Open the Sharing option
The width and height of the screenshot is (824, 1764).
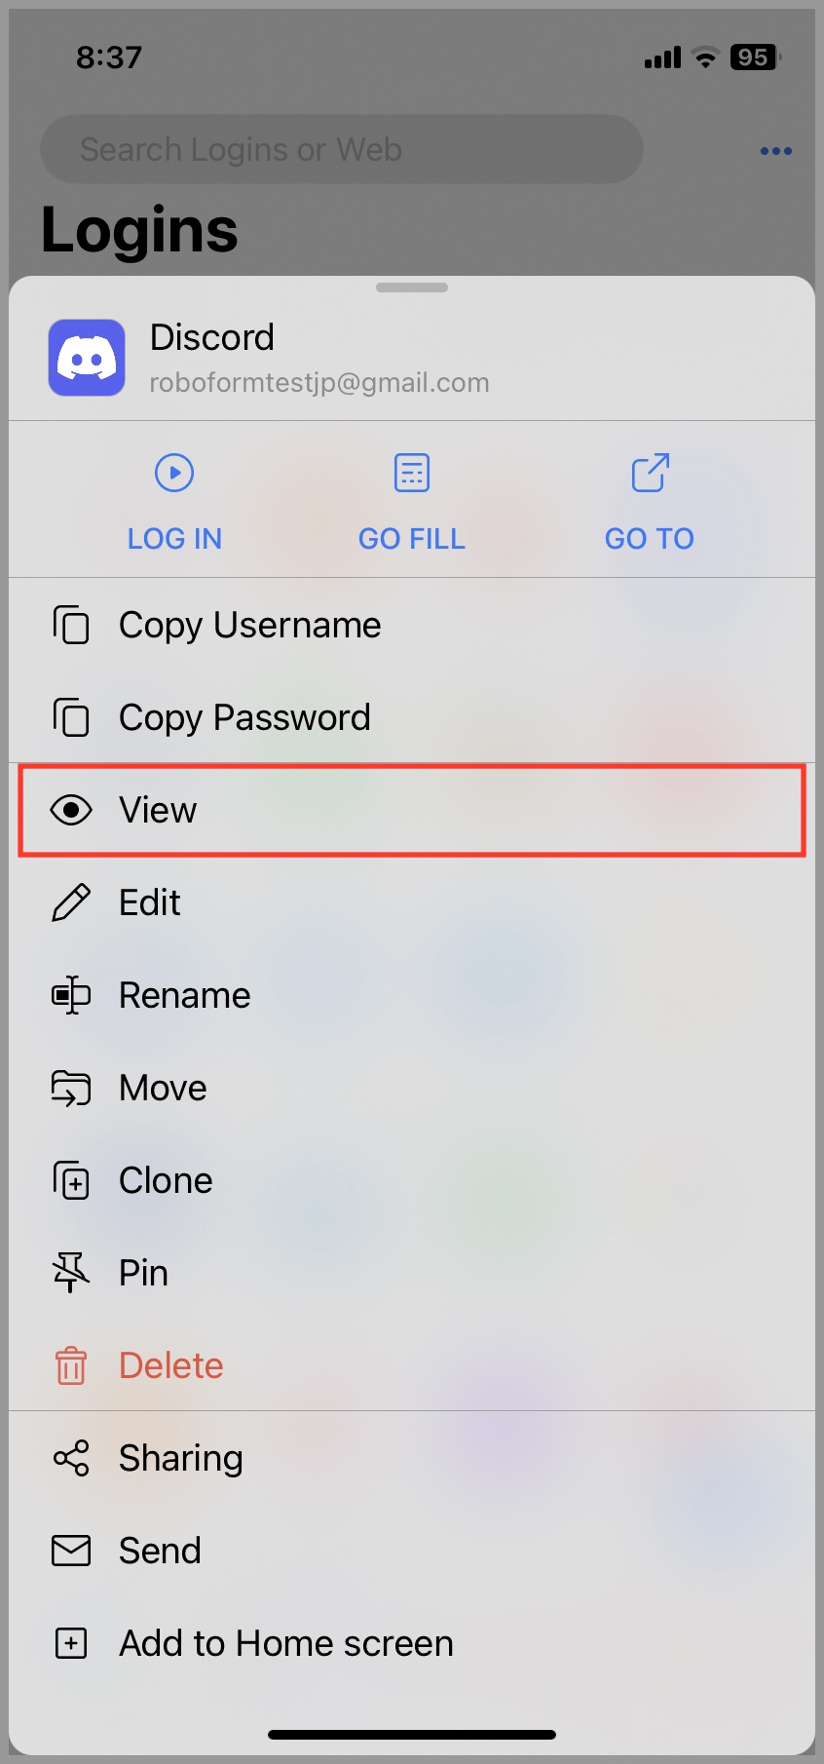(x=412, y=1458)
